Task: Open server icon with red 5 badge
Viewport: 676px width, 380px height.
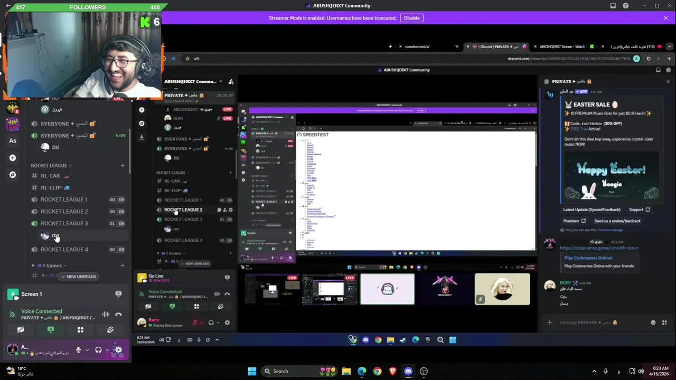Action: (12, 109)
